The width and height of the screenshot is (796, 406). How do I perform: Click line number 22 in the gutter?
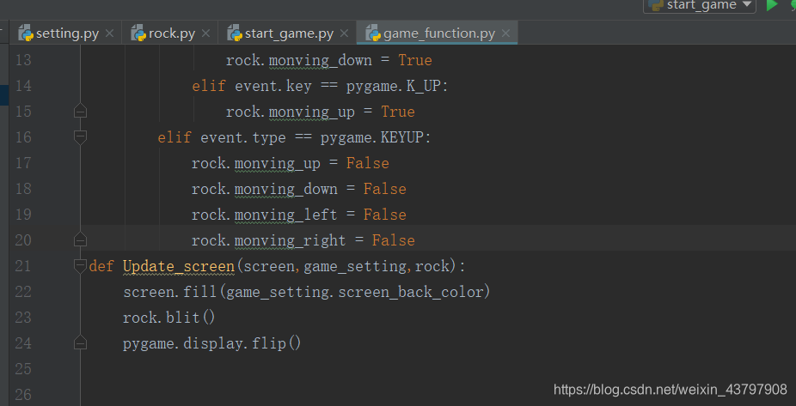coord(23,292)
